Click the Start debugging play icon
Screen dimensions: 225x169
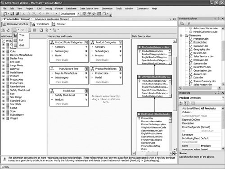pyautogui.click(x=56, y=14)
